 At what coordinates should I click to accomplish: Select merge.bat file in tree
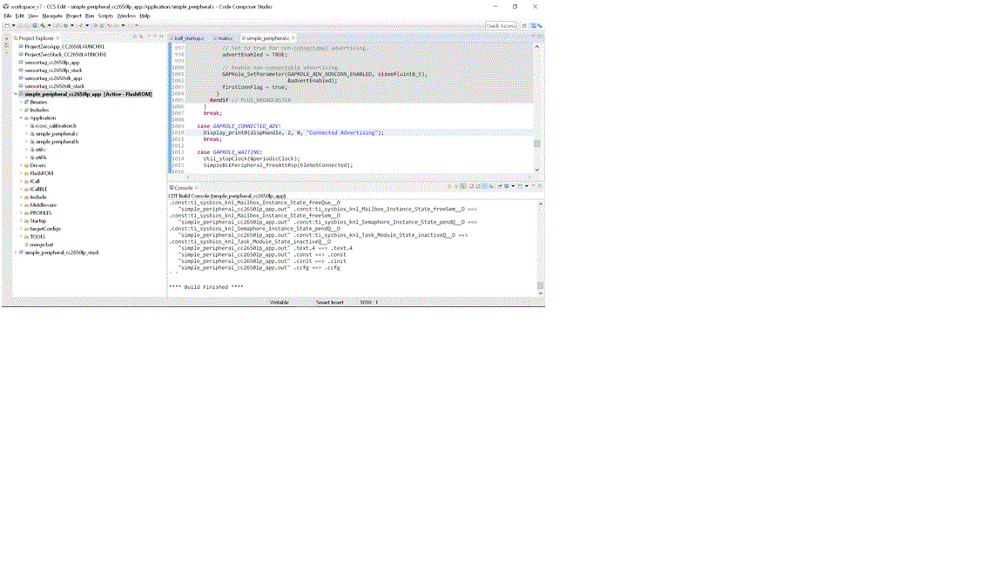pyautogui.click(x=41, y=245)
